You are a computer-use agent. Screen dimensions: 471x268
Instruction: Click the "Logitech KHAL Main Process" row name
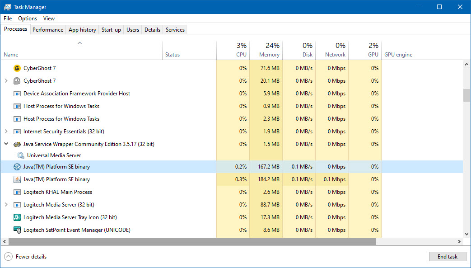tap(58, 192)
